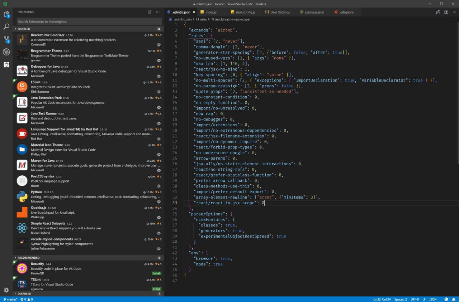
Task: Open gear menu for Quokka.js
Action: (159, 217)
